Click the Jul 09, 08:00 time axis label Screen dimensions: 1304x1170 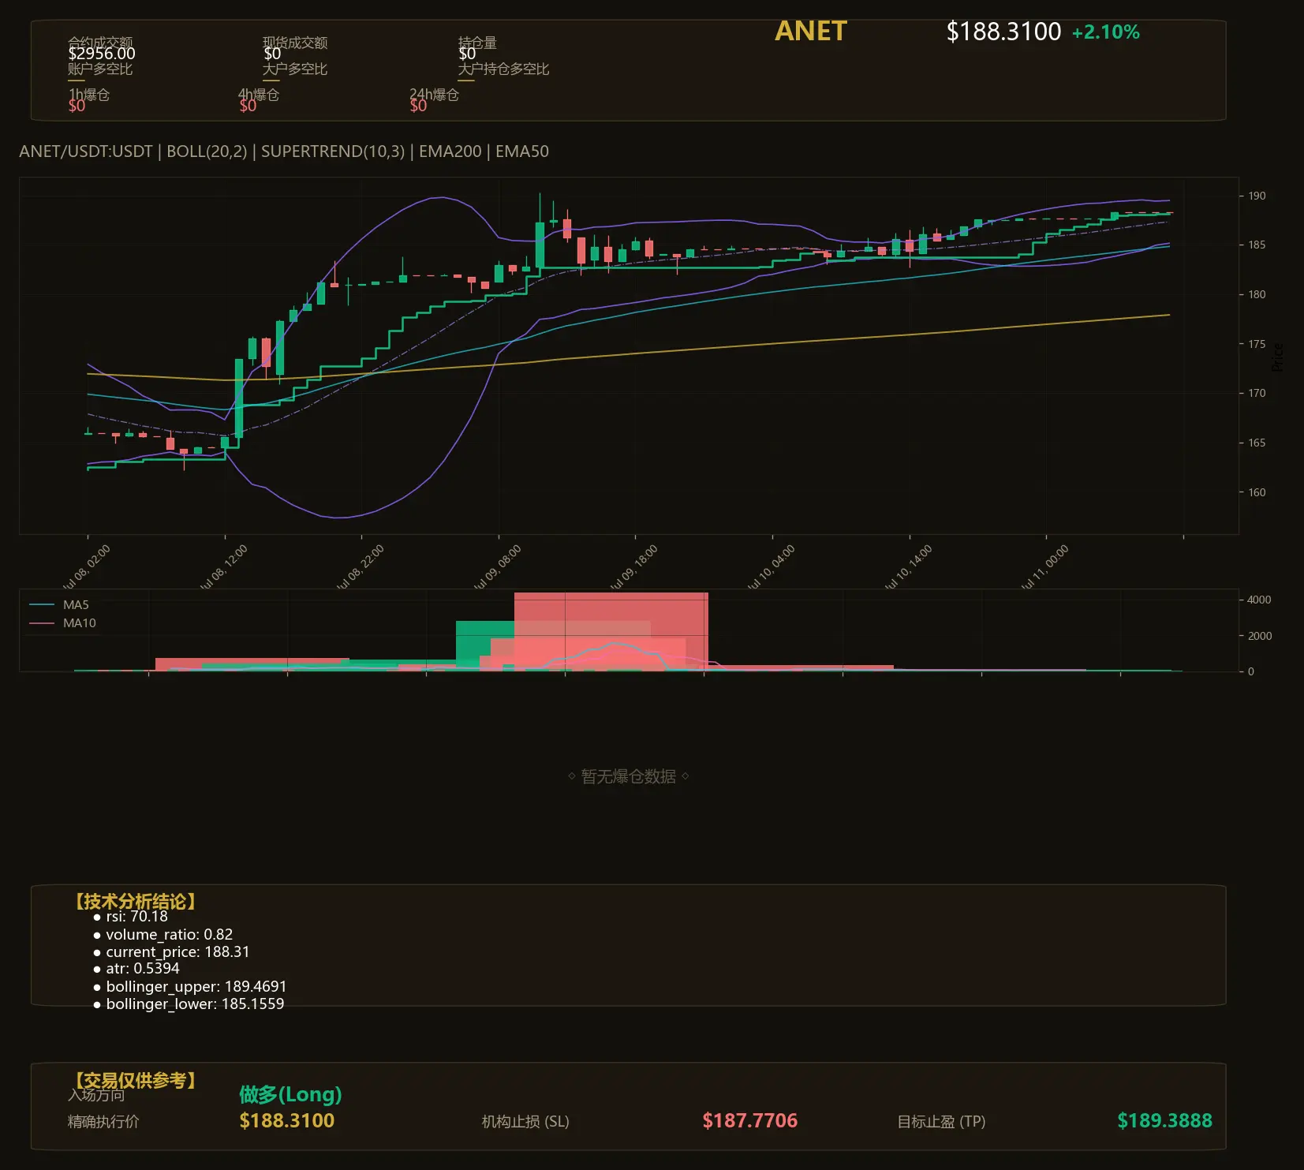[498, 567]
